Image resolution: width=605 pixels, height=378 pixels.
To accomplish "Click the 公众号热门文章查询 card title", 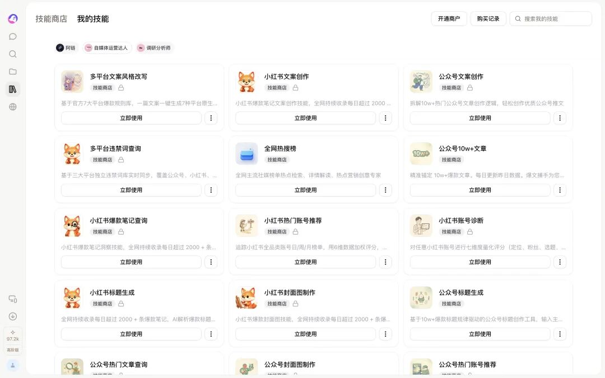I will point(118,365).
